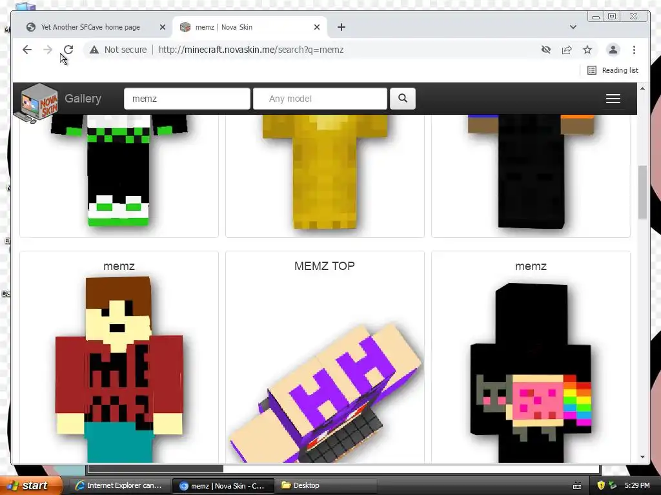The width and height of the screenshot is (661, 495).
Task: Click the Nova Skin logo
Action: point(36,102)
